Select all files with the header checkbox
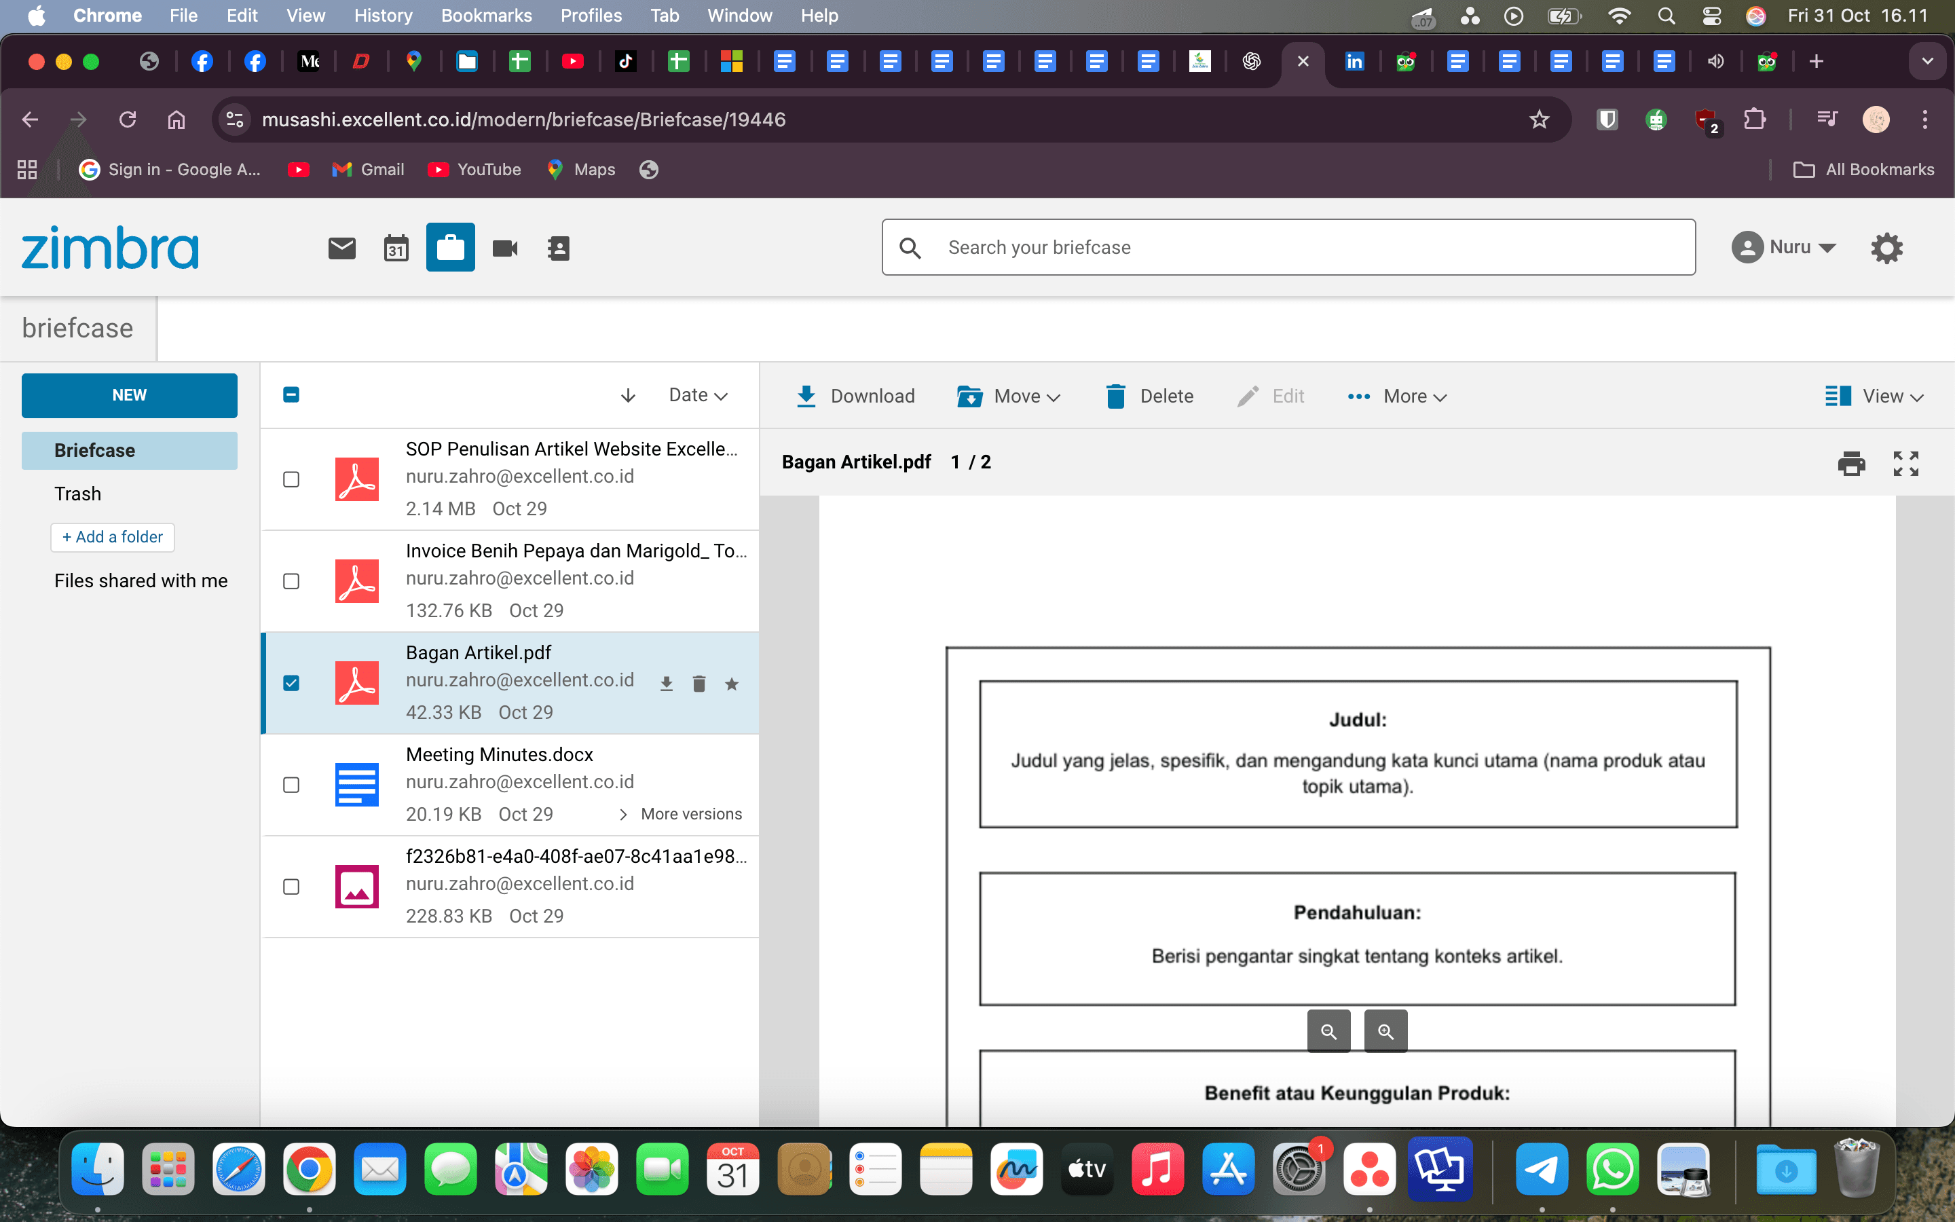The image size is (1955, 1222). pos(292,394)
